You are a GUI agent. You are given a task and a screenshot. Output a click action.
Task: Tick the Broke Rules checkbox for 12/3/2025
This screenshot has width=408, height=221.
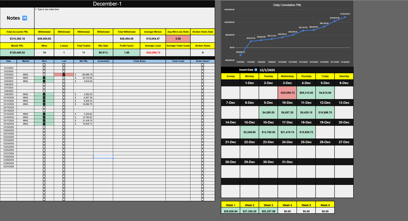203,75
